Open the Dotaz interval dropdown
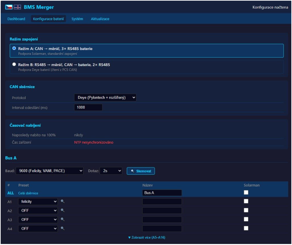This screenshot has width=292, height=245. 111,171
